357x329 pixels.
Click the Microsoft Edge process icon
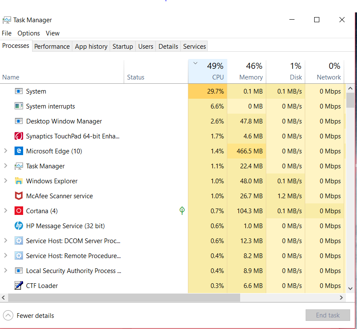(x=18, y=151)
